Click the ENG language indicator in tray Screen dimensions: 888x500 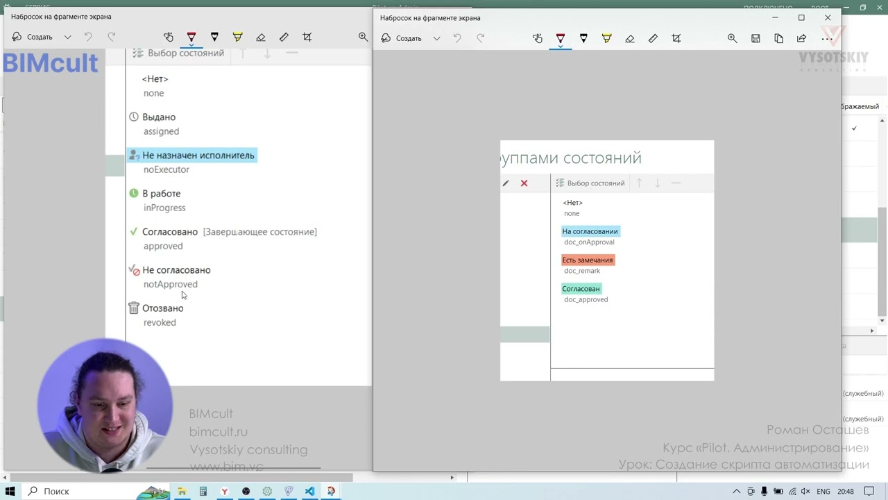pos(823,491)
